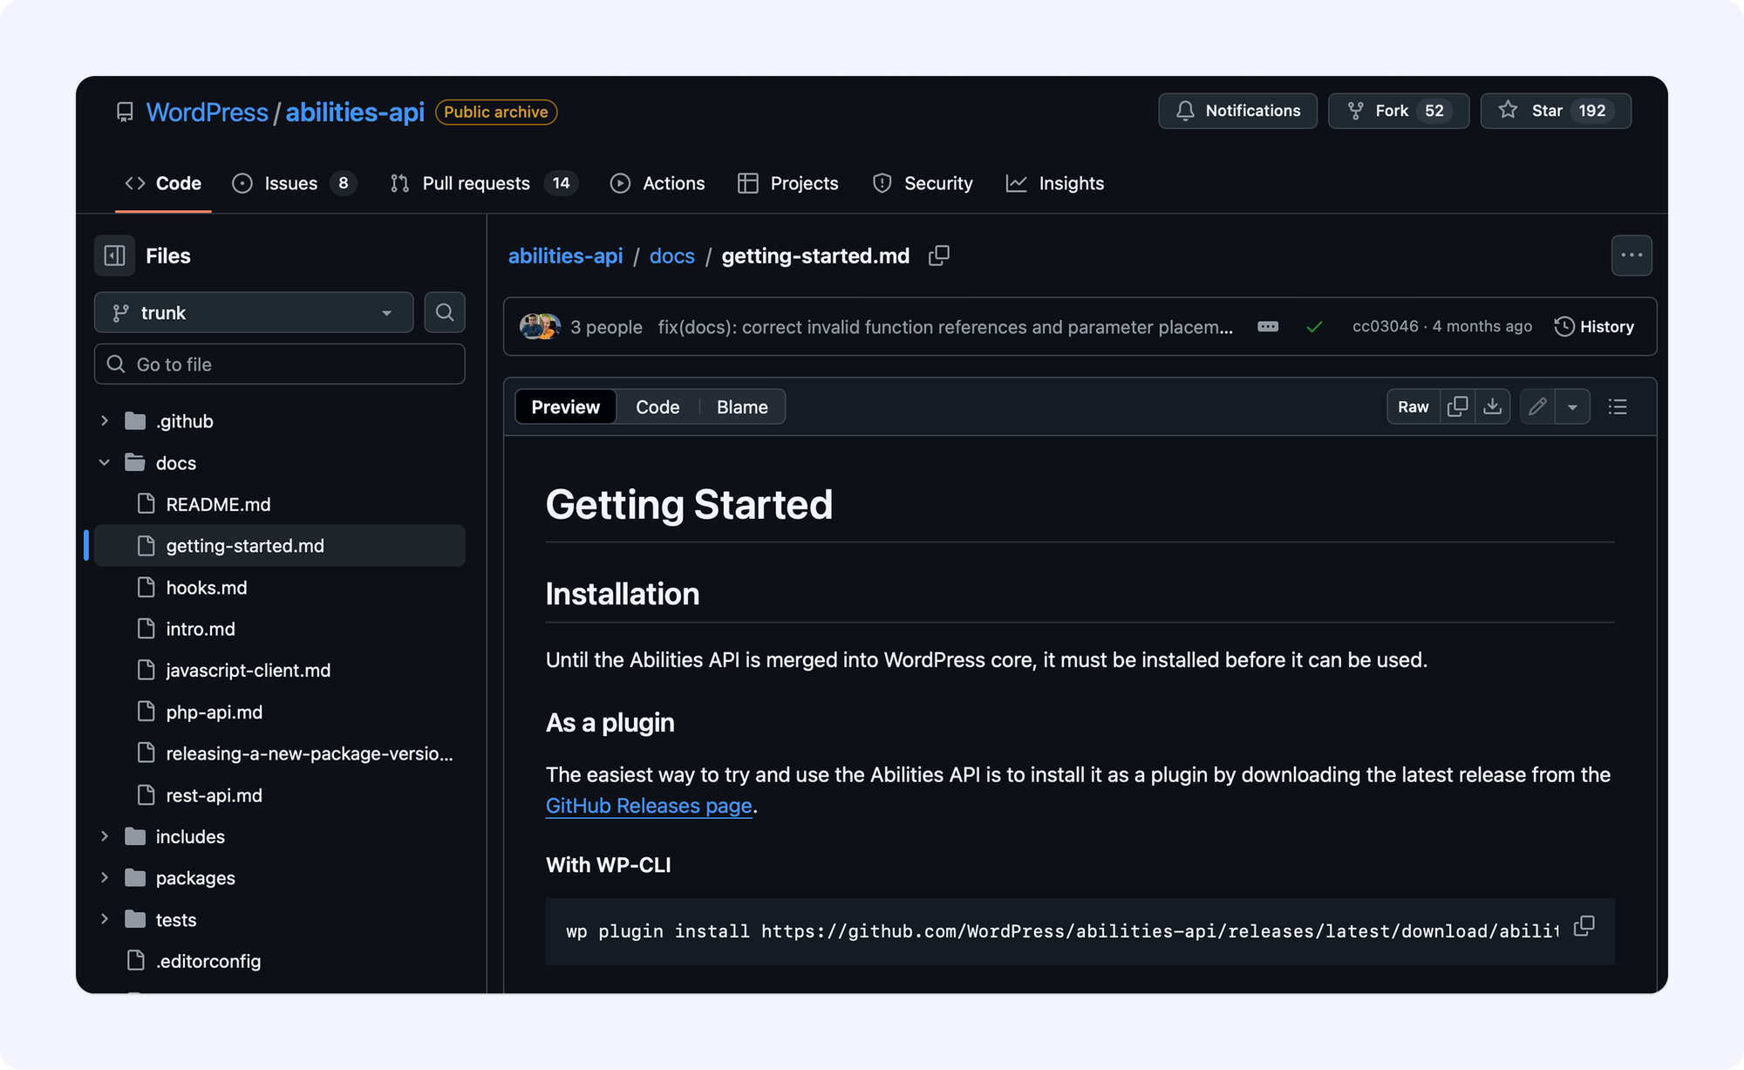
Task: Collapse the file tree side panel icon
Action: pos(114,256)
